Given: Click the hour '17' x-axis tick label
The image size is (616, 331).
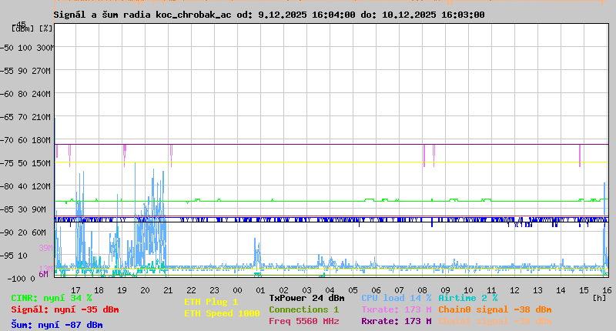Looking at the screenshot, I should (x=75, y=290).
